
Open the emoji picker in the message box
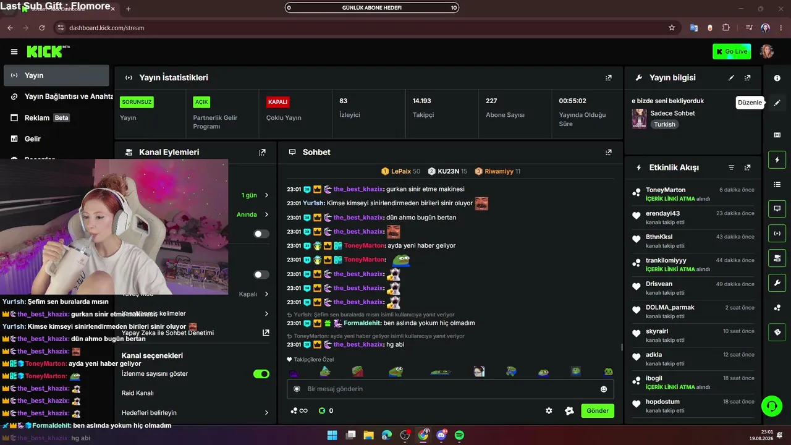tap(604, 389)
